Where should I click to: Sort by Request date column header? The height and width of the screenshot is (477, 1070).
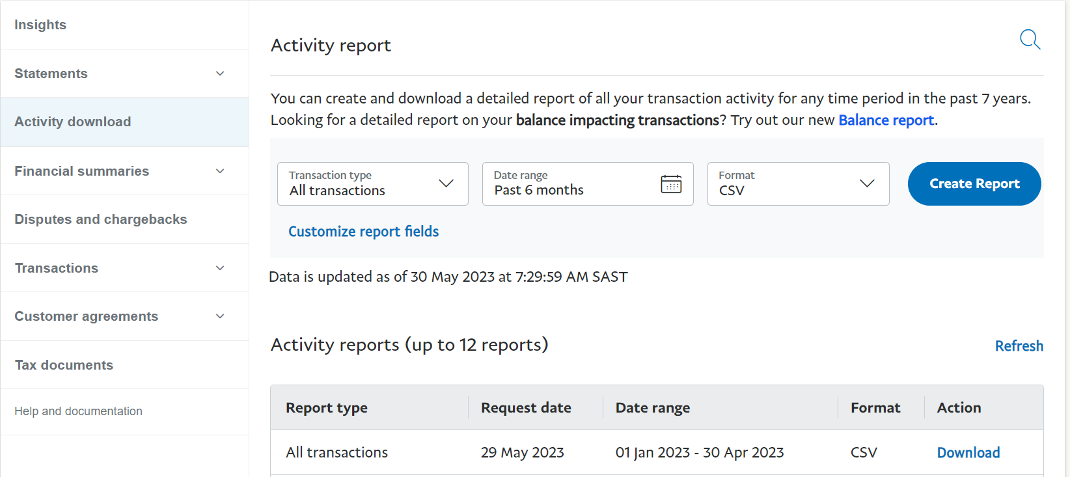coord(526,408)
